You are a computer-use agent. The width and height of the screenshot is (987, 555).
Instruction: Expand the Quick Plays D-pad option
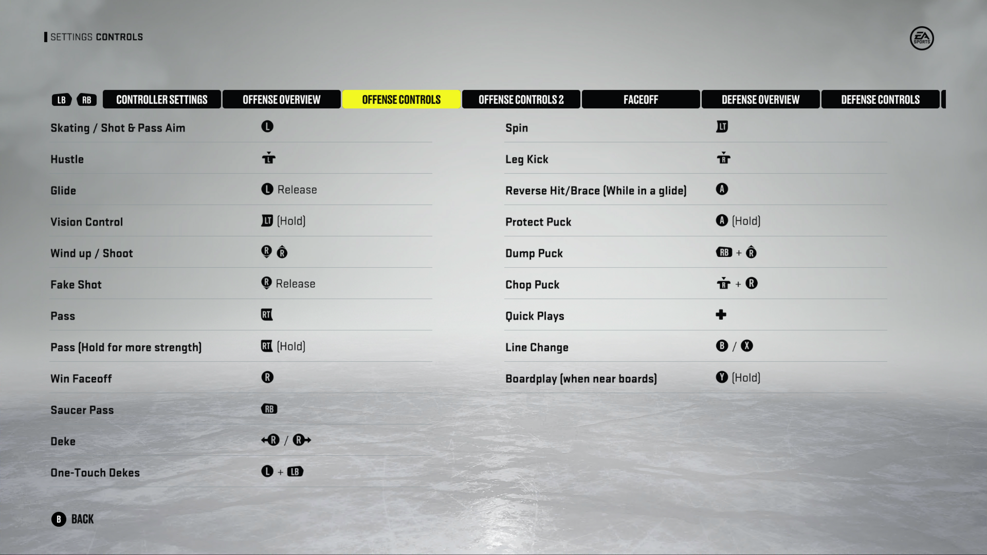[721, 314]
